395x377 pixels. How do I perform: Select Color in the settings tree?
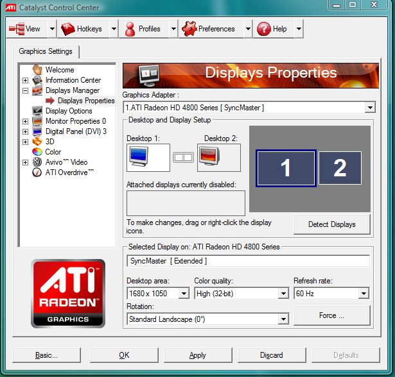53,152
